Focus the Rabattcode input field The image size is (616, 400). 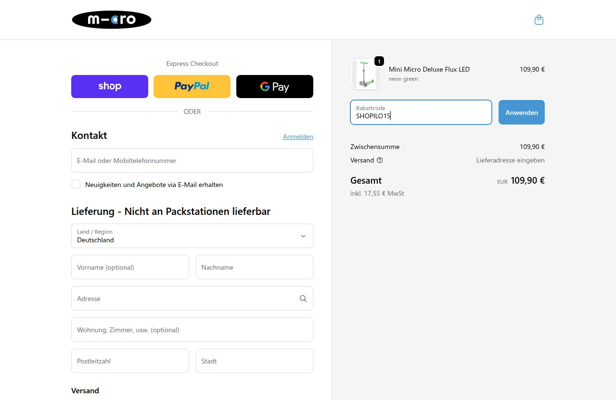(421, 112)
